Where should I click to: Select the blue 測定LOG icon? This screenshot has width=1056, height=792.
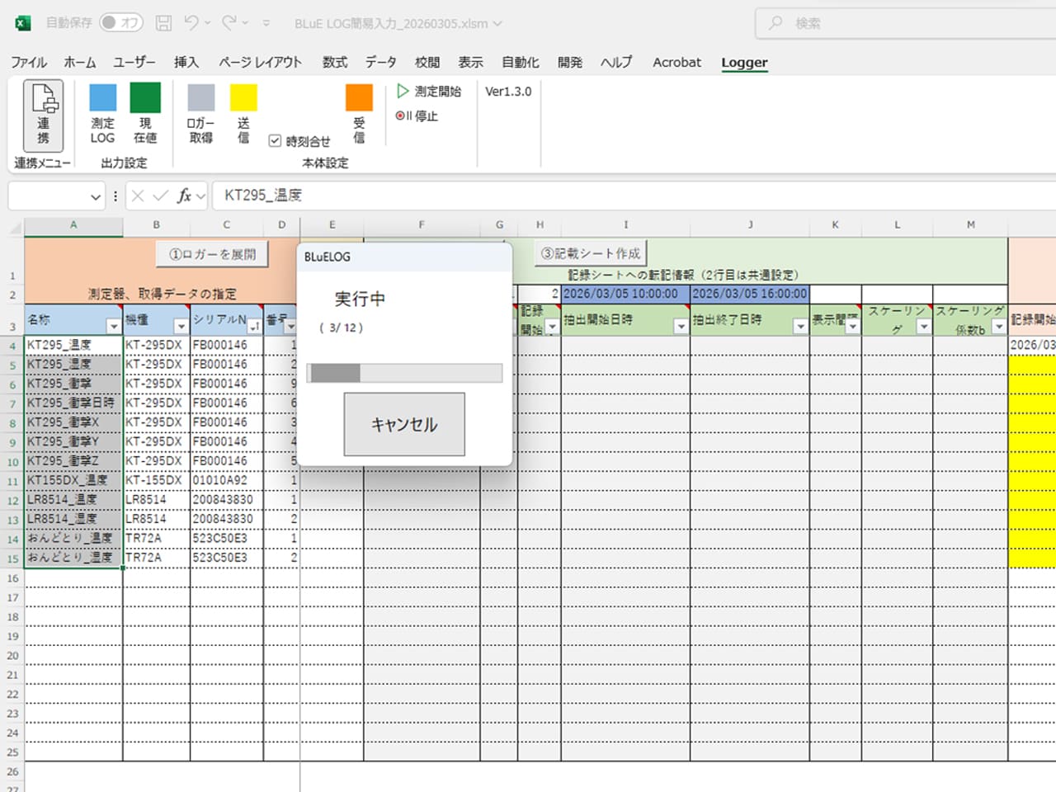click(103, 98)
